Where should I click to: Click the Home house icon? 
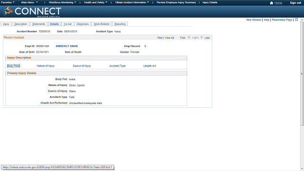[x=271, y=3]
